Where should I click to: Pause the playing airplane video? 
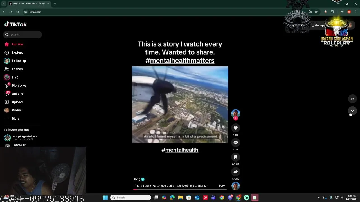pyautogui.click(x=180, y=105)
